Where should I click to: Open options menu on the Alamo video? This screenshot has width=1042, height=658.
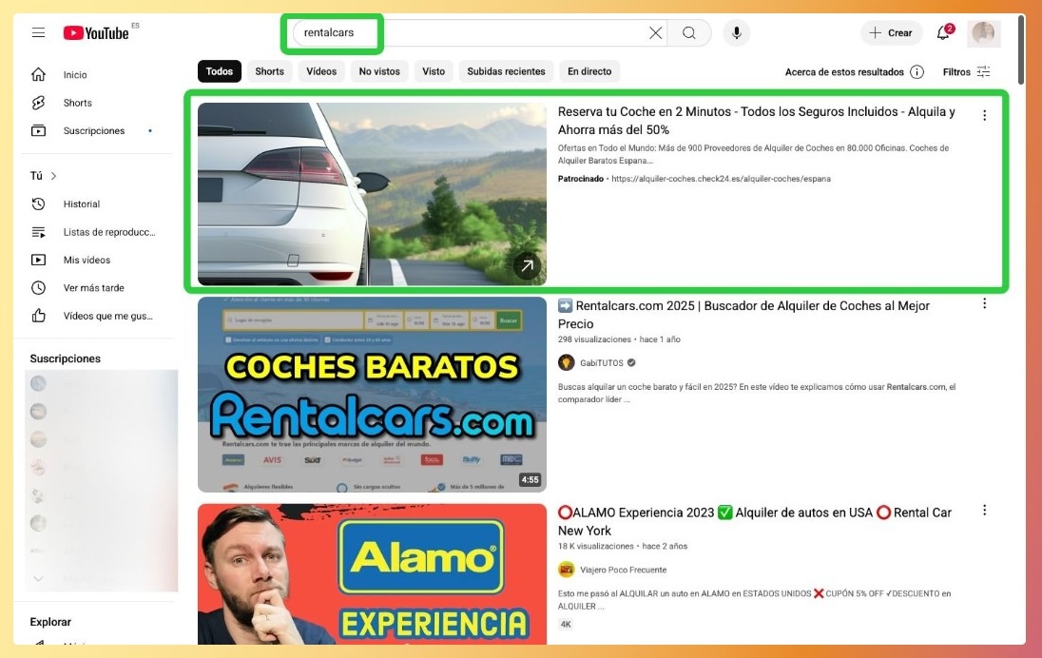click(985, 510)
